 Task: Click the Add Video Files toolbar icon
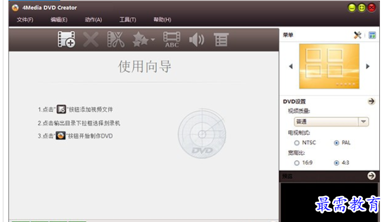point(66,39)
